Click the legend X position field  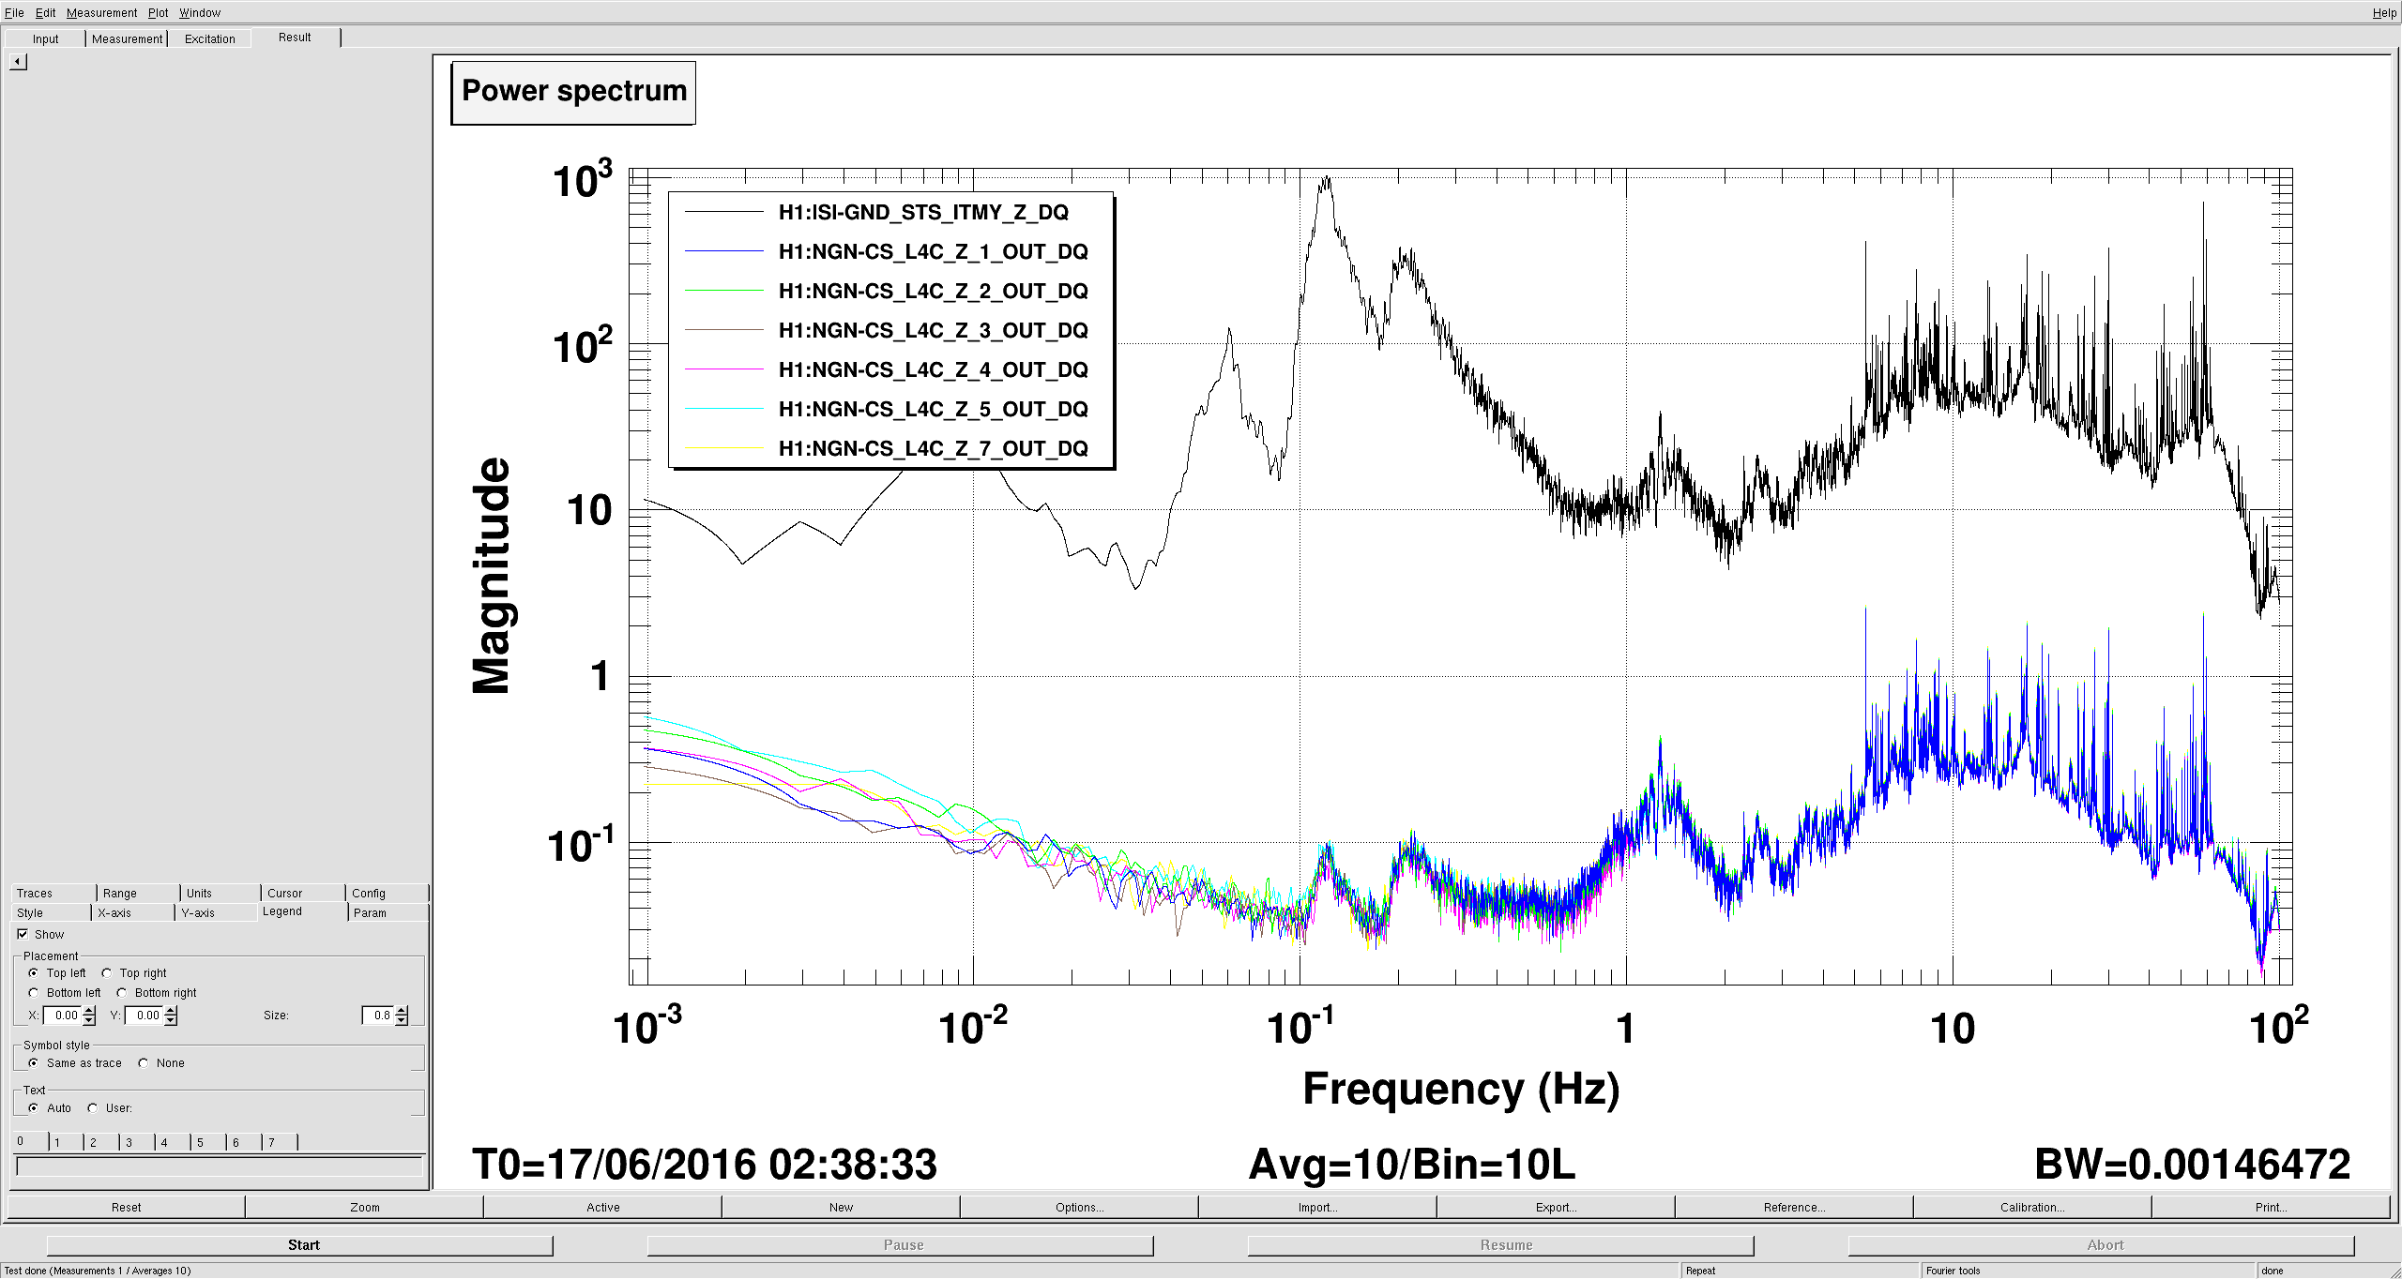(x=63, y=1016)
